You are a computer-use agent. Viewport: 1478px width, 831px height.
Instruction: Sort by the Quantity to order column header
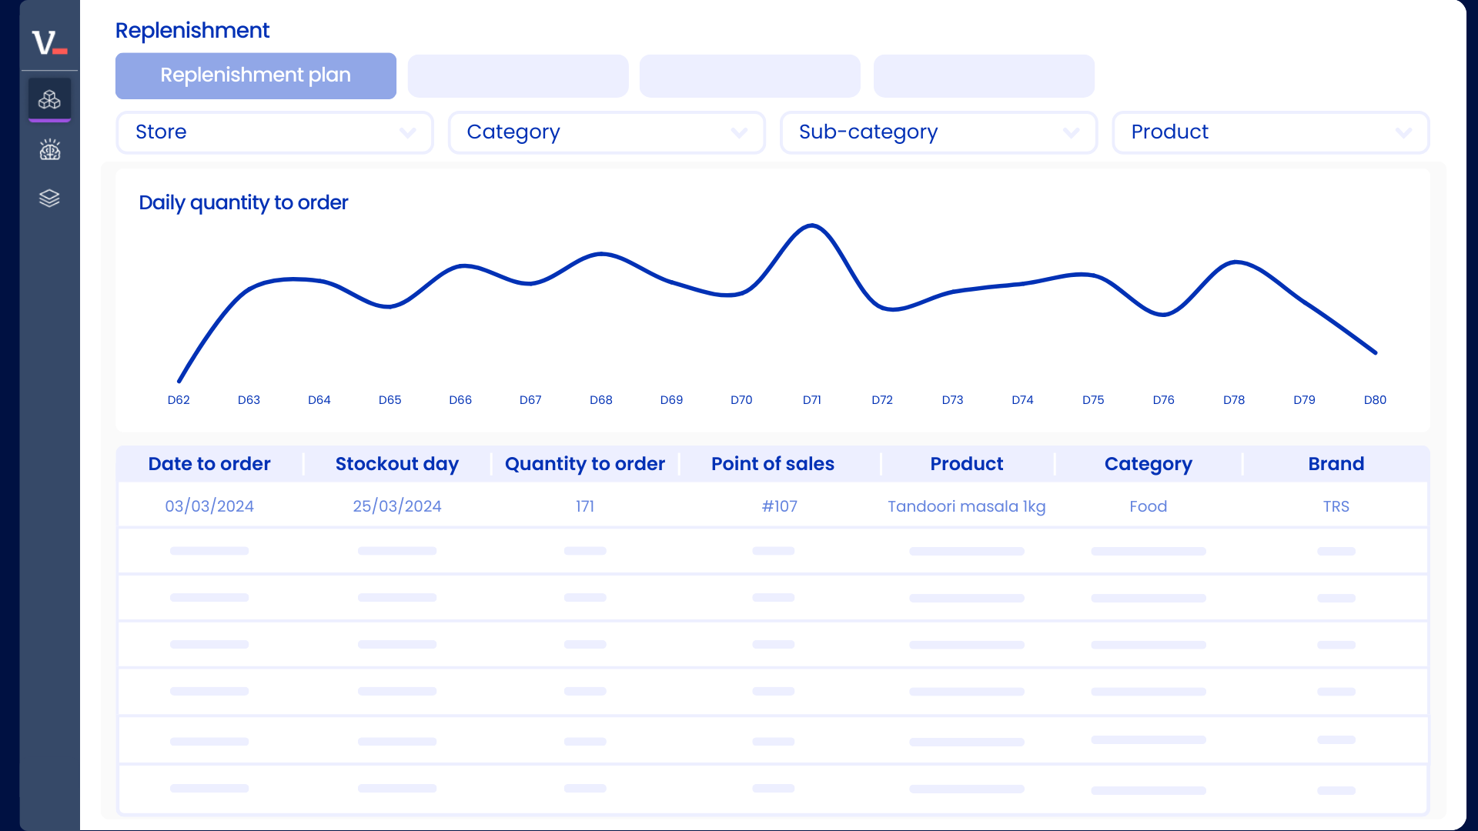click(x=584, y=463)
